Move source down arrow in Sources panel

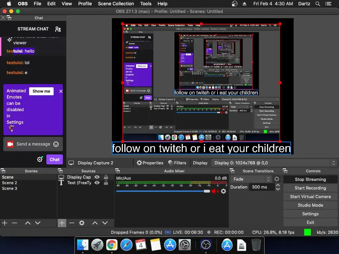pyautogui.click(x=105, y=223)
